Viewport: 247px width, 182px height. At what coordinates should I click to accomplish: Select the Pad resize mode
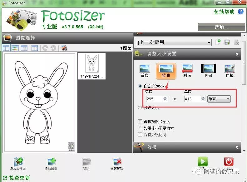[208, 71]
